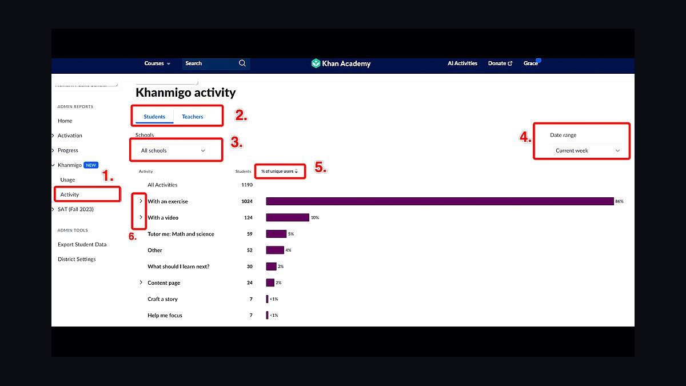Image resolution: width=686 pixels, height=386 pixels.
Task: Select Activity under Khanmigo
Action: point(70,194)
